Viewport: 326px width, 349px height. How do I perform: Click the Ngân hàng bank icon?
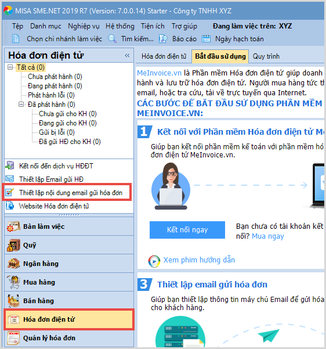pos(13,264)
